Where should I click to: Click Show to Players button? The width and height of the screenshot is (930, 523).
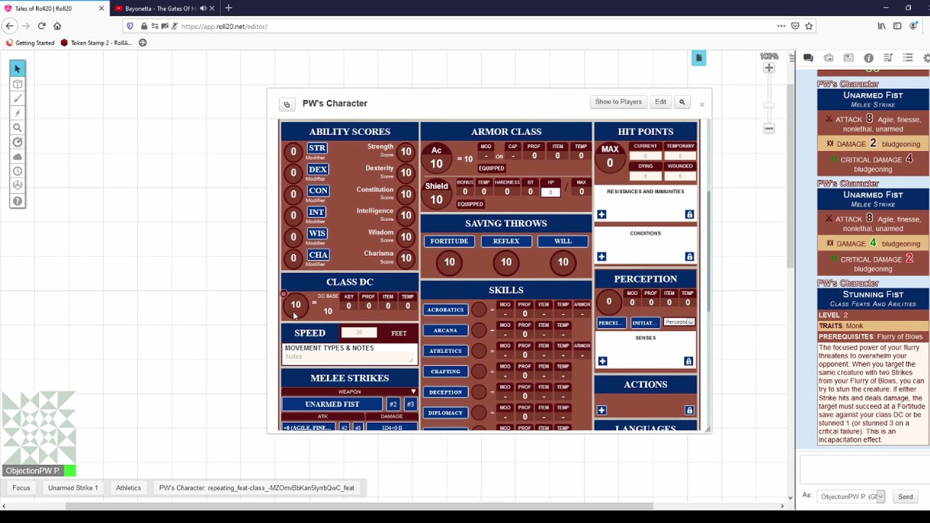[618, 102]
